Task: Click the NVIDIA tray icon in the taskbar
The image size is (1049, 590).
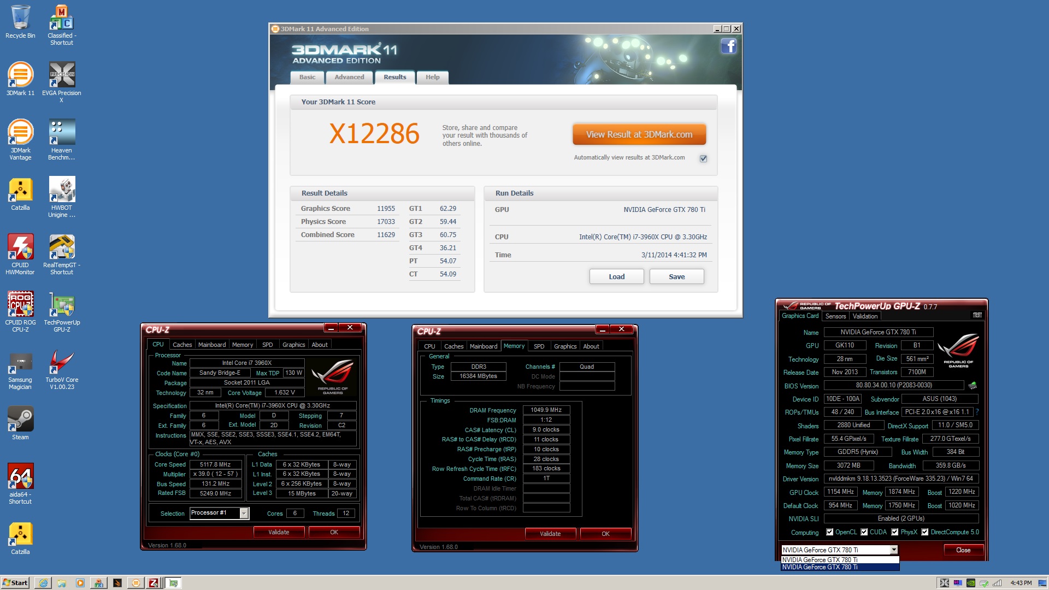Action: [971, 583]
